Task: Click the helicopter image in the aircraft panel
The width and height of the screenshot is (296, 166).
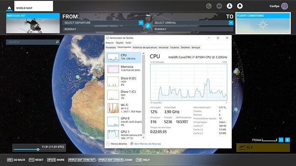Action: point(33,26)
